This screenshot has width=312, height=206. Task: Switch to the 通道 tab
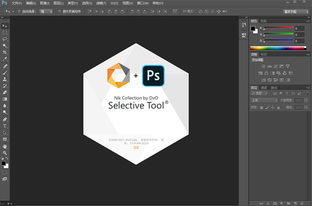[264, 87]
